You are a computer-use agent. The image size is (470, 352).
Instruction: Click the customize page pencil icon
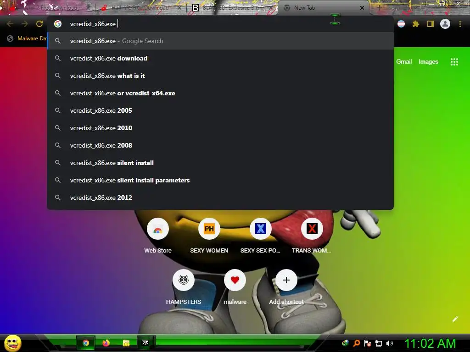point(455,319)
